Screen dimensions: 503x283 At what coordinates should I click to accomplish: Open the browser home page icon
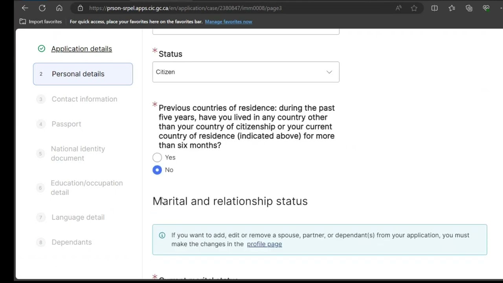(59, 8)
